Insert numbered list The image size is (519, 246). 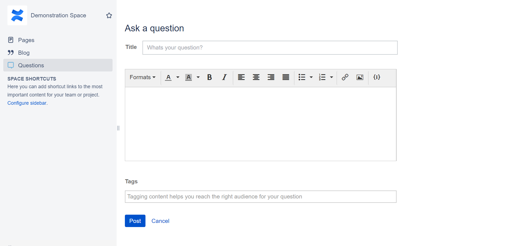pos(322,77)
